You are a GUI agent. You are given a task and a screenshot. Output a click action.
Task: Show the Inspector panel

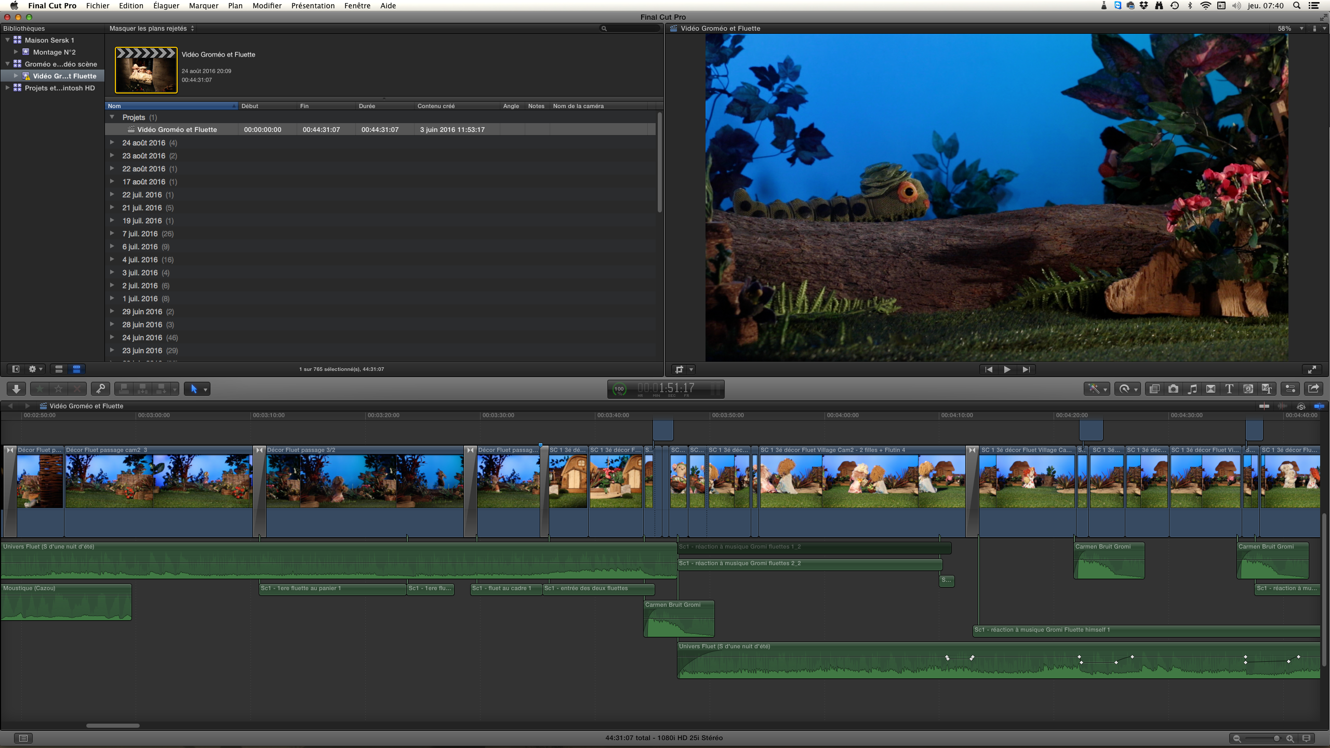click(x=1290, y=389)
